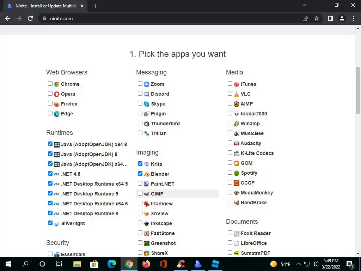
Task: Open a new browser tab
Action: 95,6
